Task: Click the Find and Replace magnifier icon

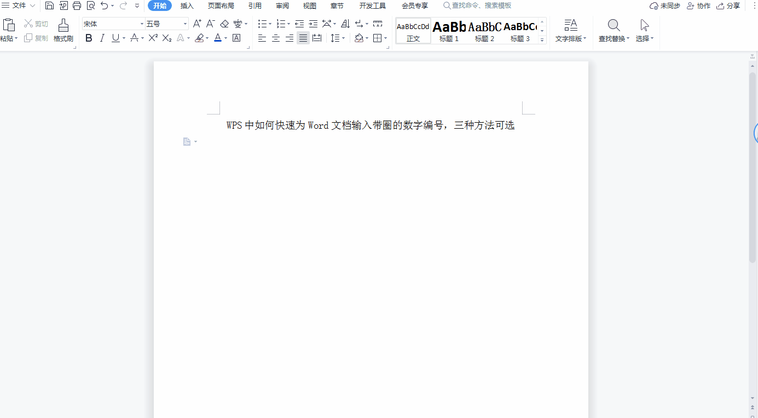Action: click(614, 25)
